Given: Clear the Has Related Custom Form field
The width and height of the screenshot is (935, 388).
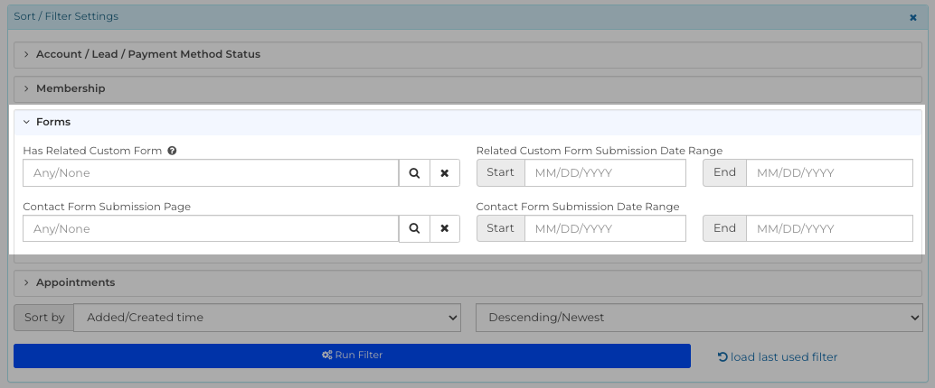Looking at the screenshot, I should (x=445, y=173).
